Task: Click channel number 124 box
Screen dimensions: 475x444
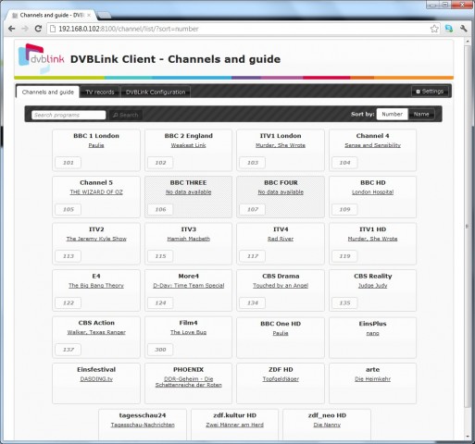Action: [x=160, y=302]
